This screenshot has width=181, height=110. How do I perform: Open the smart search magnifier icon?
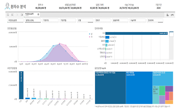tap(8, 15)
